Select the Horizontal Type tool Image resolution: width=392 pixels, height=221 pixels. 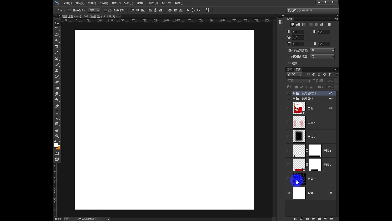coord(57,112)
